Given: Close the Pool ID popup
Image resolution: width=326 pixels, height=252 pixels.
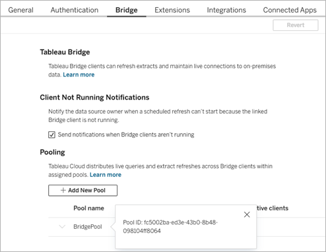Looking at the screenshot, I should (247, 214).
